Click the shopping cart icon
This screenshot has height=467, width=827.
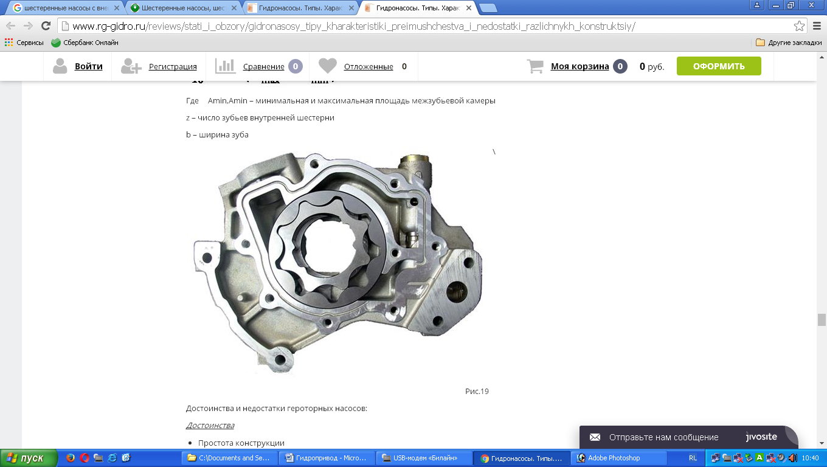[535, 66]
